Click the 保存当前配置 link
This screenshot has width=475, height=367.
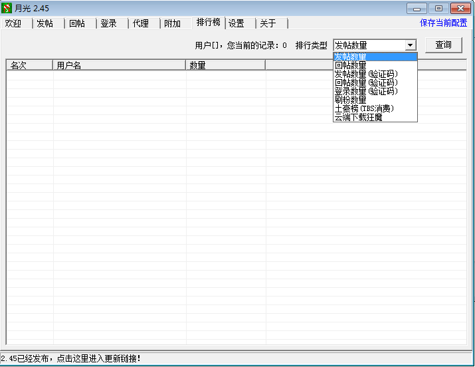[x=443, y=23]
